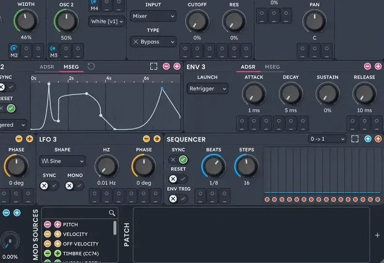
Task: Expand the Sequencer to fullscreen
Action: [x=355, y=139]
